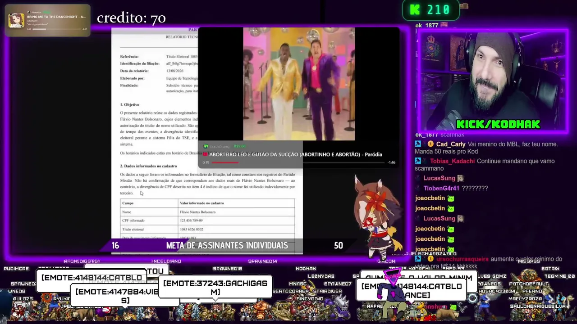The image size is (577, 324).
Task: Click the parody video playing in the overlay
Action: pos(299,84)
